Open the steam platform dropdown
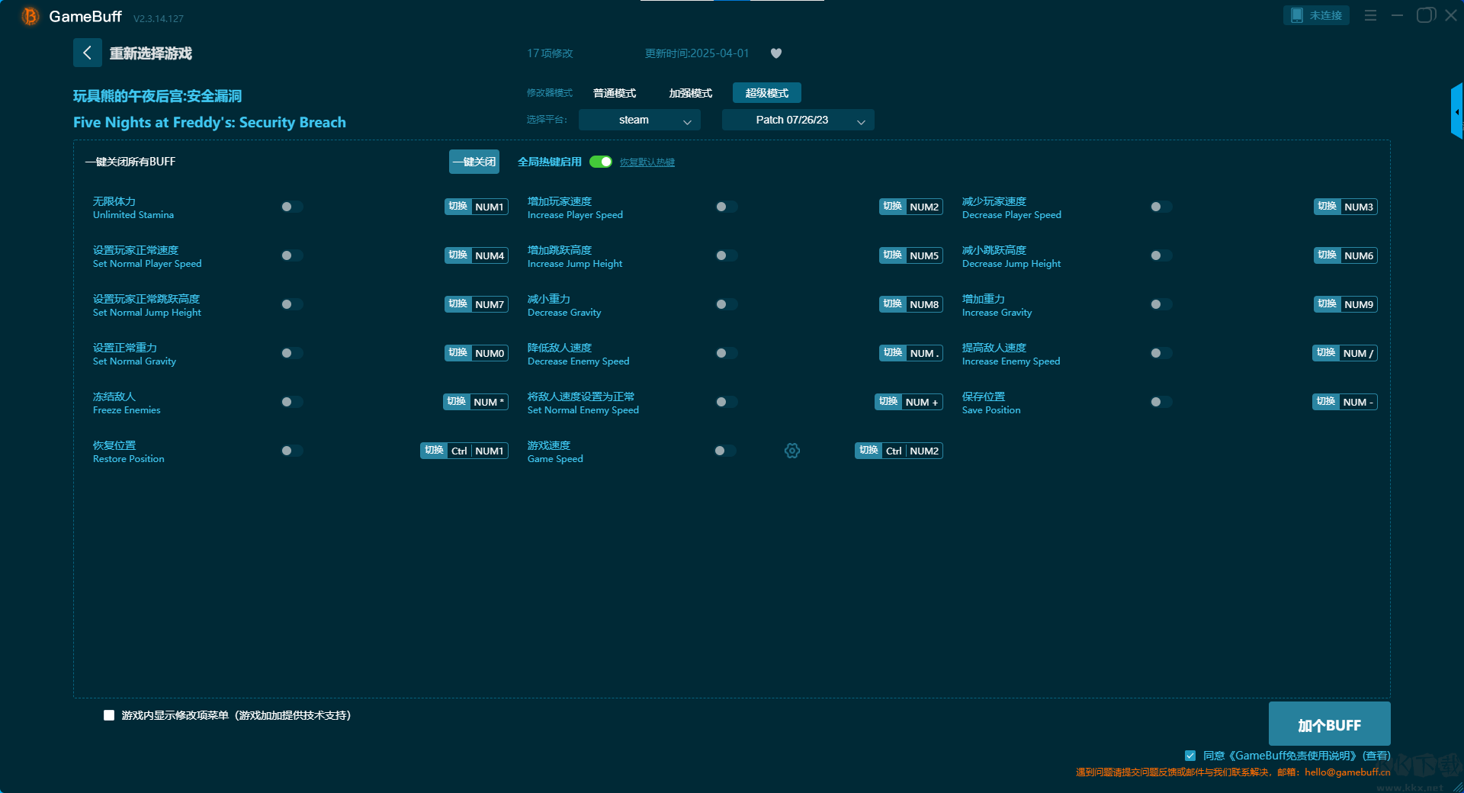This screenshot has width=1464, height=793. (639, 120)
